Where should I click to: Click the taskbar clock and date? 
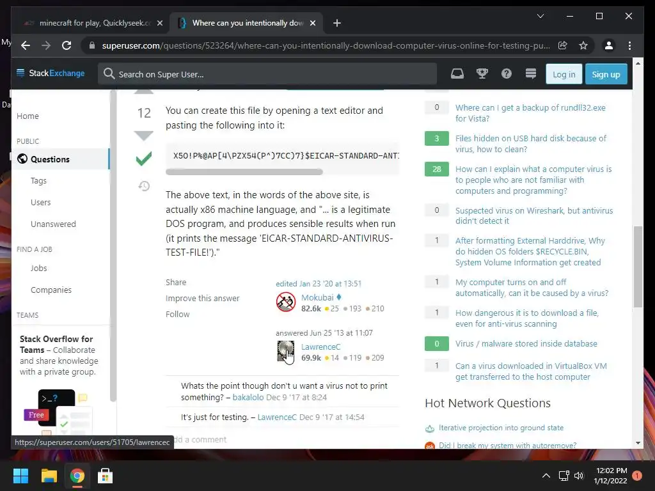[x=611, y=476]
